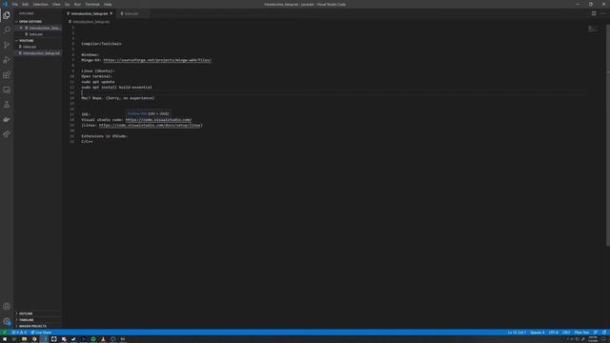The height and width of the screenshot is (343, 610).
Task: Open the feedback icon in status bar
Action: (596, 333)
